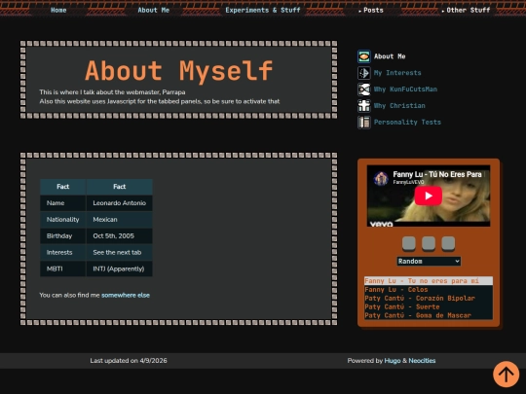
Task: Click the 'Name' row label
Action: tap(62, 203)
